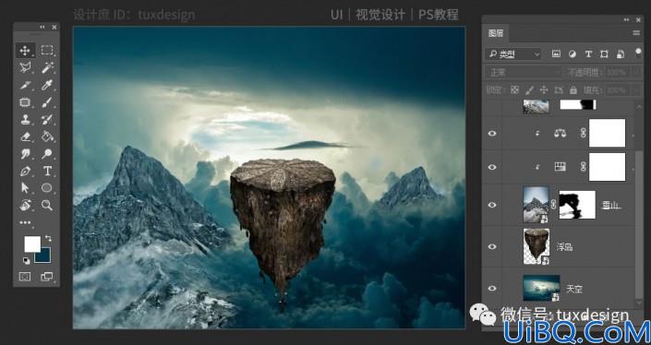Collapse the toolbar panel with double arrows
This screenshot has height=345, width=651.
coord(42,27)
